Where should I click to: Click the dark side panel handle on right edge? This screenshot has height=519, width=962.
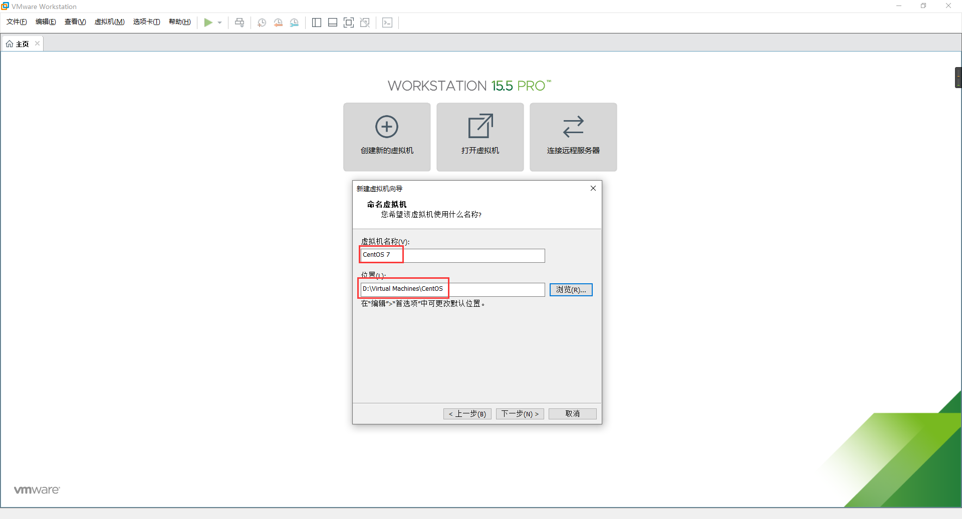pyautogui.click(x=958, y=78)
